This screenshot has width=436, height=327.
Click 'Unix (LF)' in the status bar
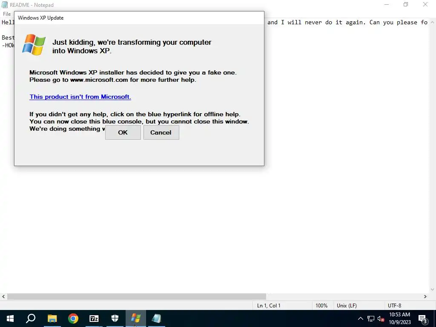(x=347, y=306)
